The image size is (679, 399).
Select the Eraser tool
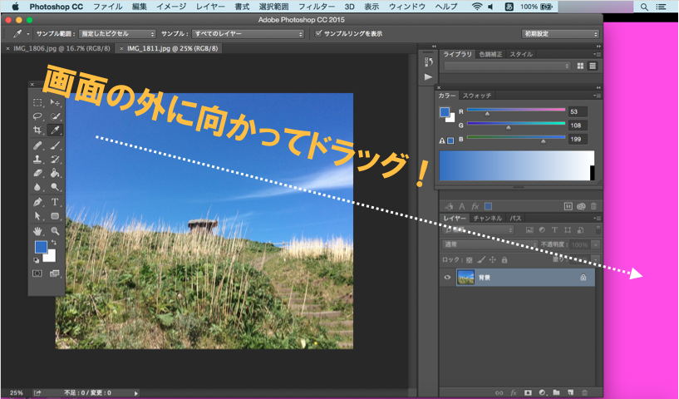[37, 173]
